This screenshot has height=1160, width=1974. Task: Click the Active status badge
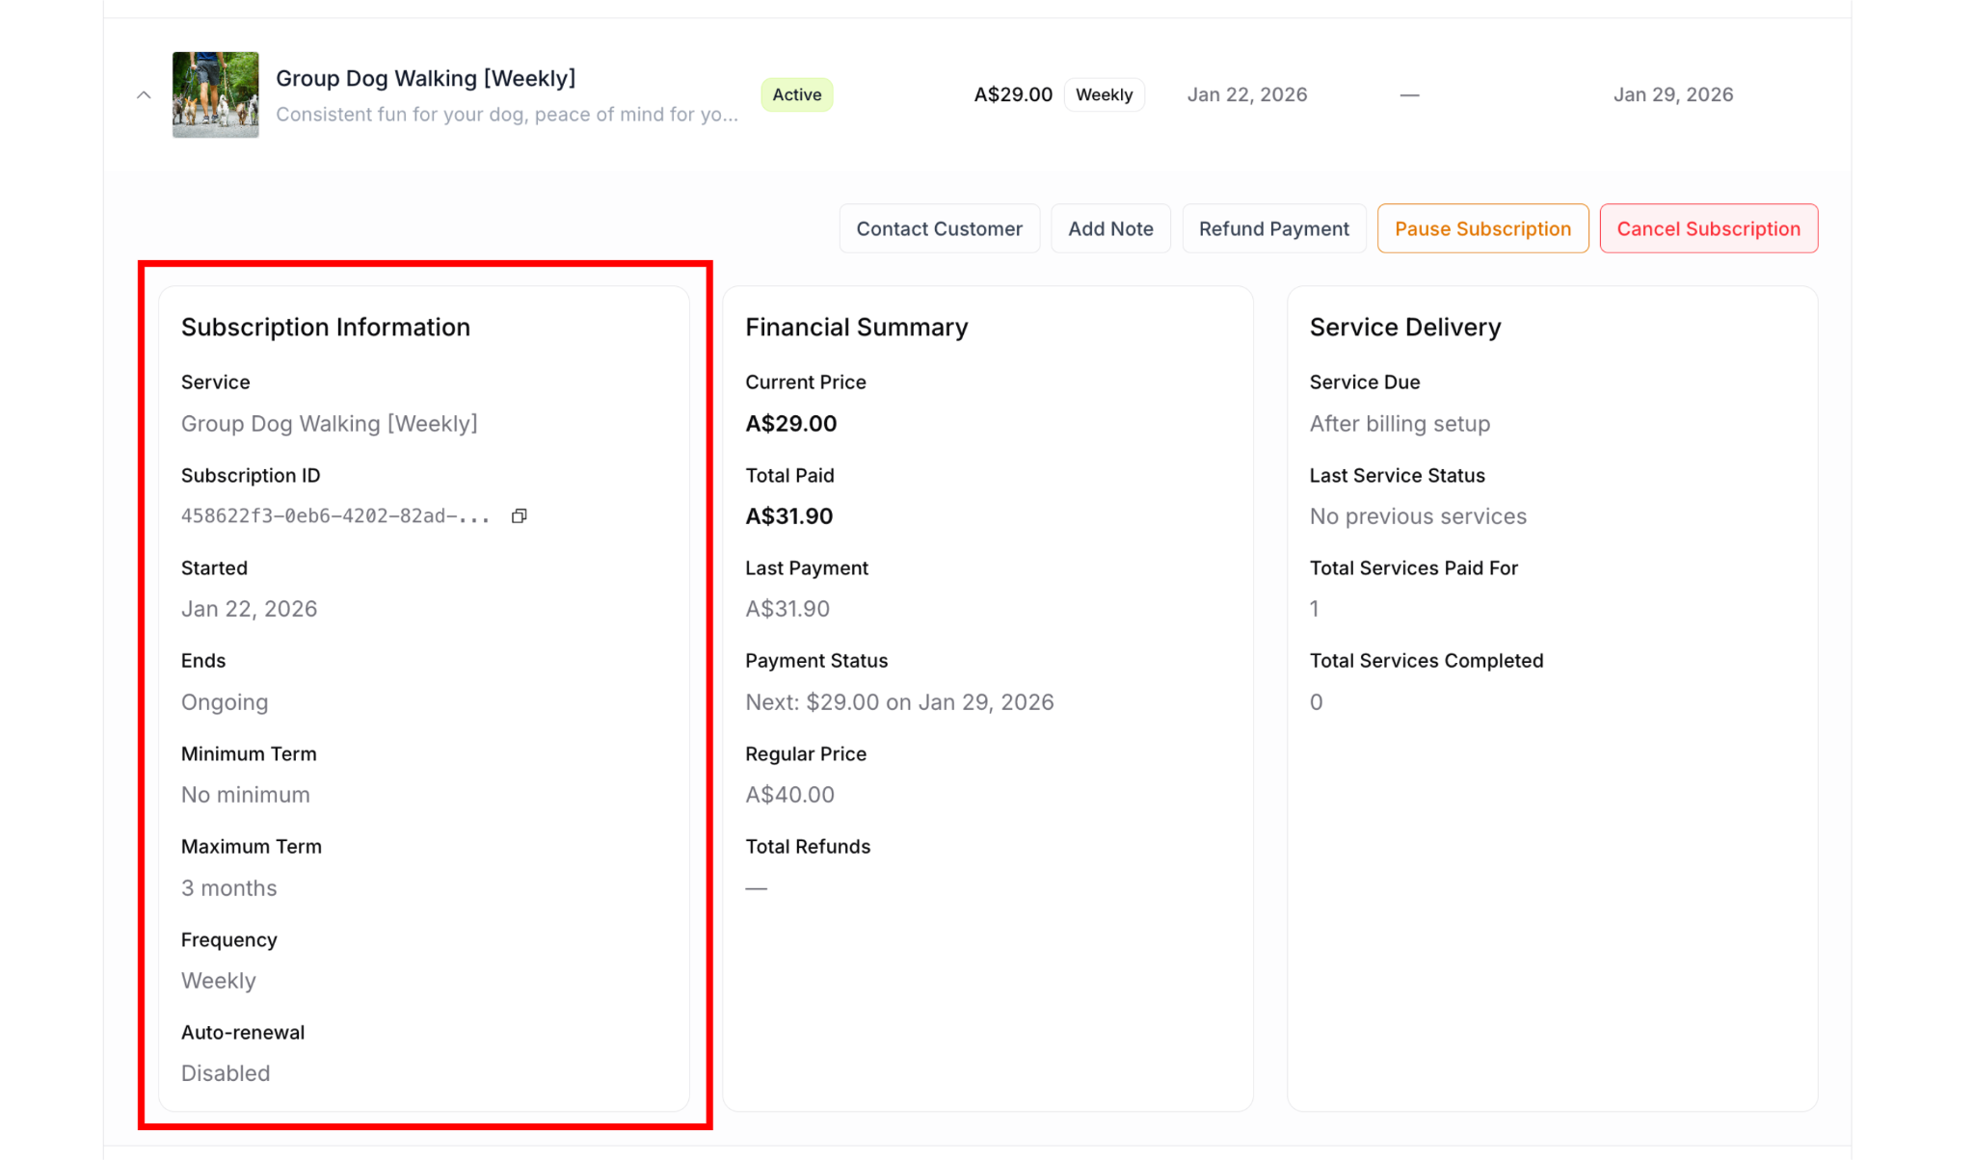pos(796,94)
